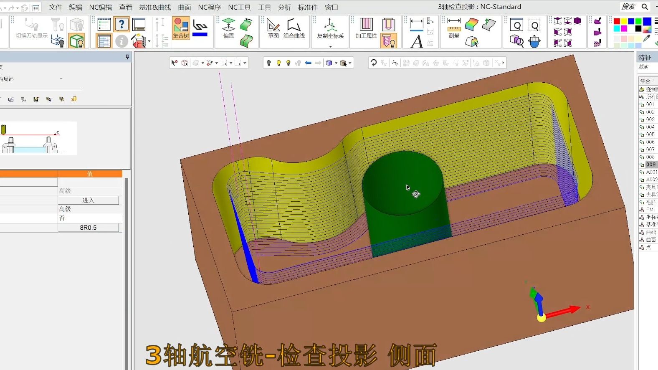658x370 pixels.
Task: Expand the 复制坐标系 dropdown arrow
Action: pos(330,46)
